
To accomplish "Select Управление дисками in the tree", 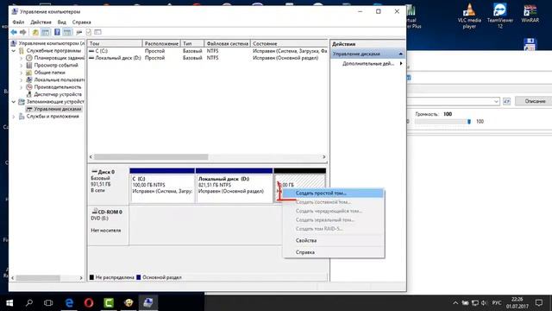I will click(x=53, y=109).
